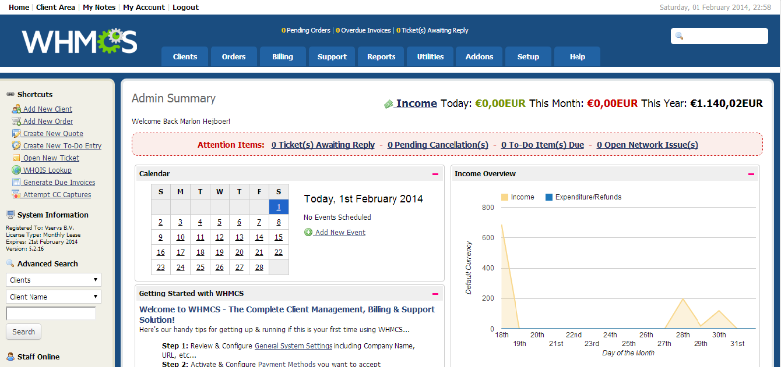781x367 pixels.
Task: Open 0 Pending Cancellation(s) attention item
Action: tap(438, 145)
